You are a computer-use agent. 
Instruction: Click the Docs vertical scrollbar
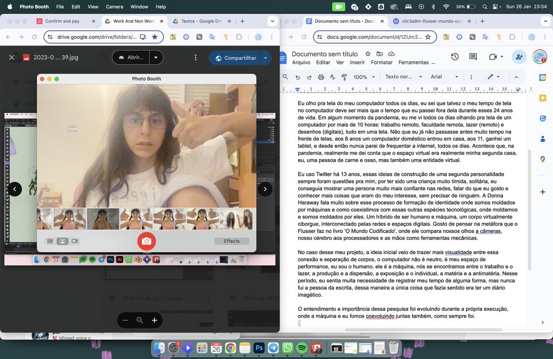click(530, 210)
